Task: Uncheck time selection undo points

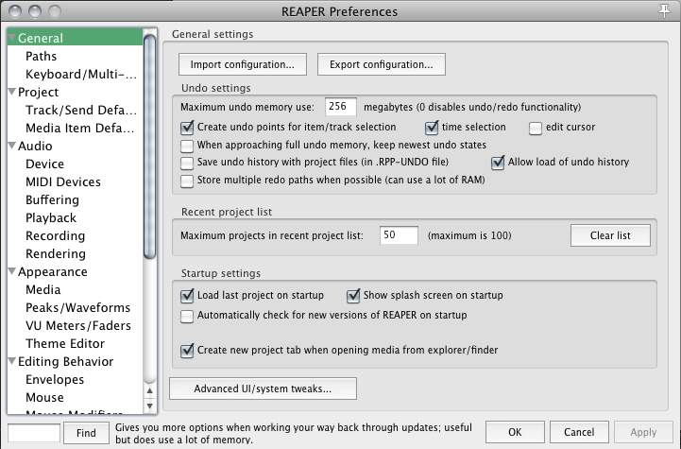Action: pos(432,128)
